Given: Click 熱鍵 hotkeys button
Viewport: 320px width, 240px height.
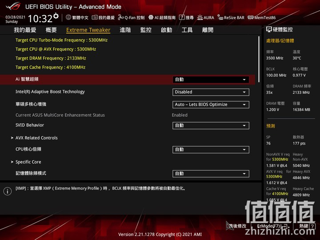Looking at the screenshot, I should [x=304, y=226].
